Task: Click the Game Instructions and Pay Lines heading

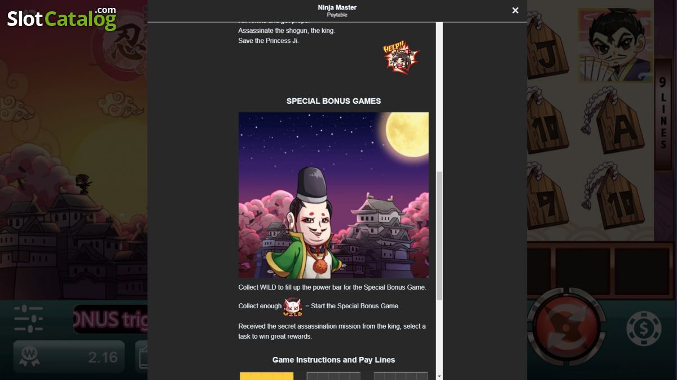Action: pos(333,360)
